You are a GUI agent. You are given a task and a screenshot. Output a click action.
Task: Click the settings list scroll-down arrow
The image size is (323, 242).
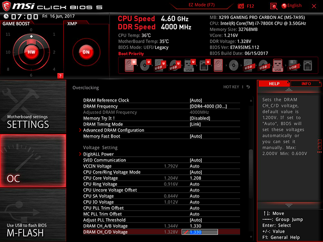251,237
